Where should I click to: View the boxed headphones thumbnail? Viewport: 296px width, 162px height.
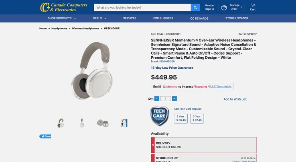(124, 123)
